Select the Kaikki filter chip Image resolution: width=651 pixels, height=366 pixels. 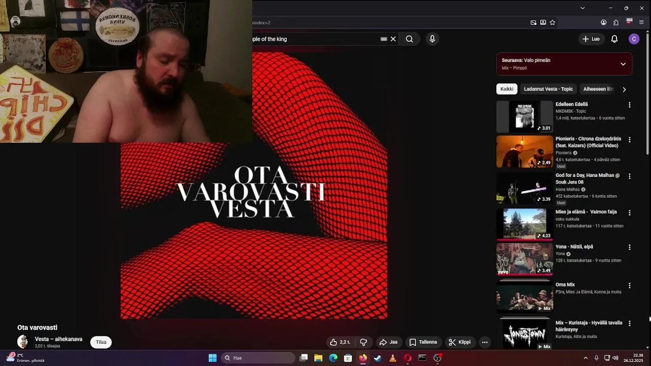click(x=507, y=89)
